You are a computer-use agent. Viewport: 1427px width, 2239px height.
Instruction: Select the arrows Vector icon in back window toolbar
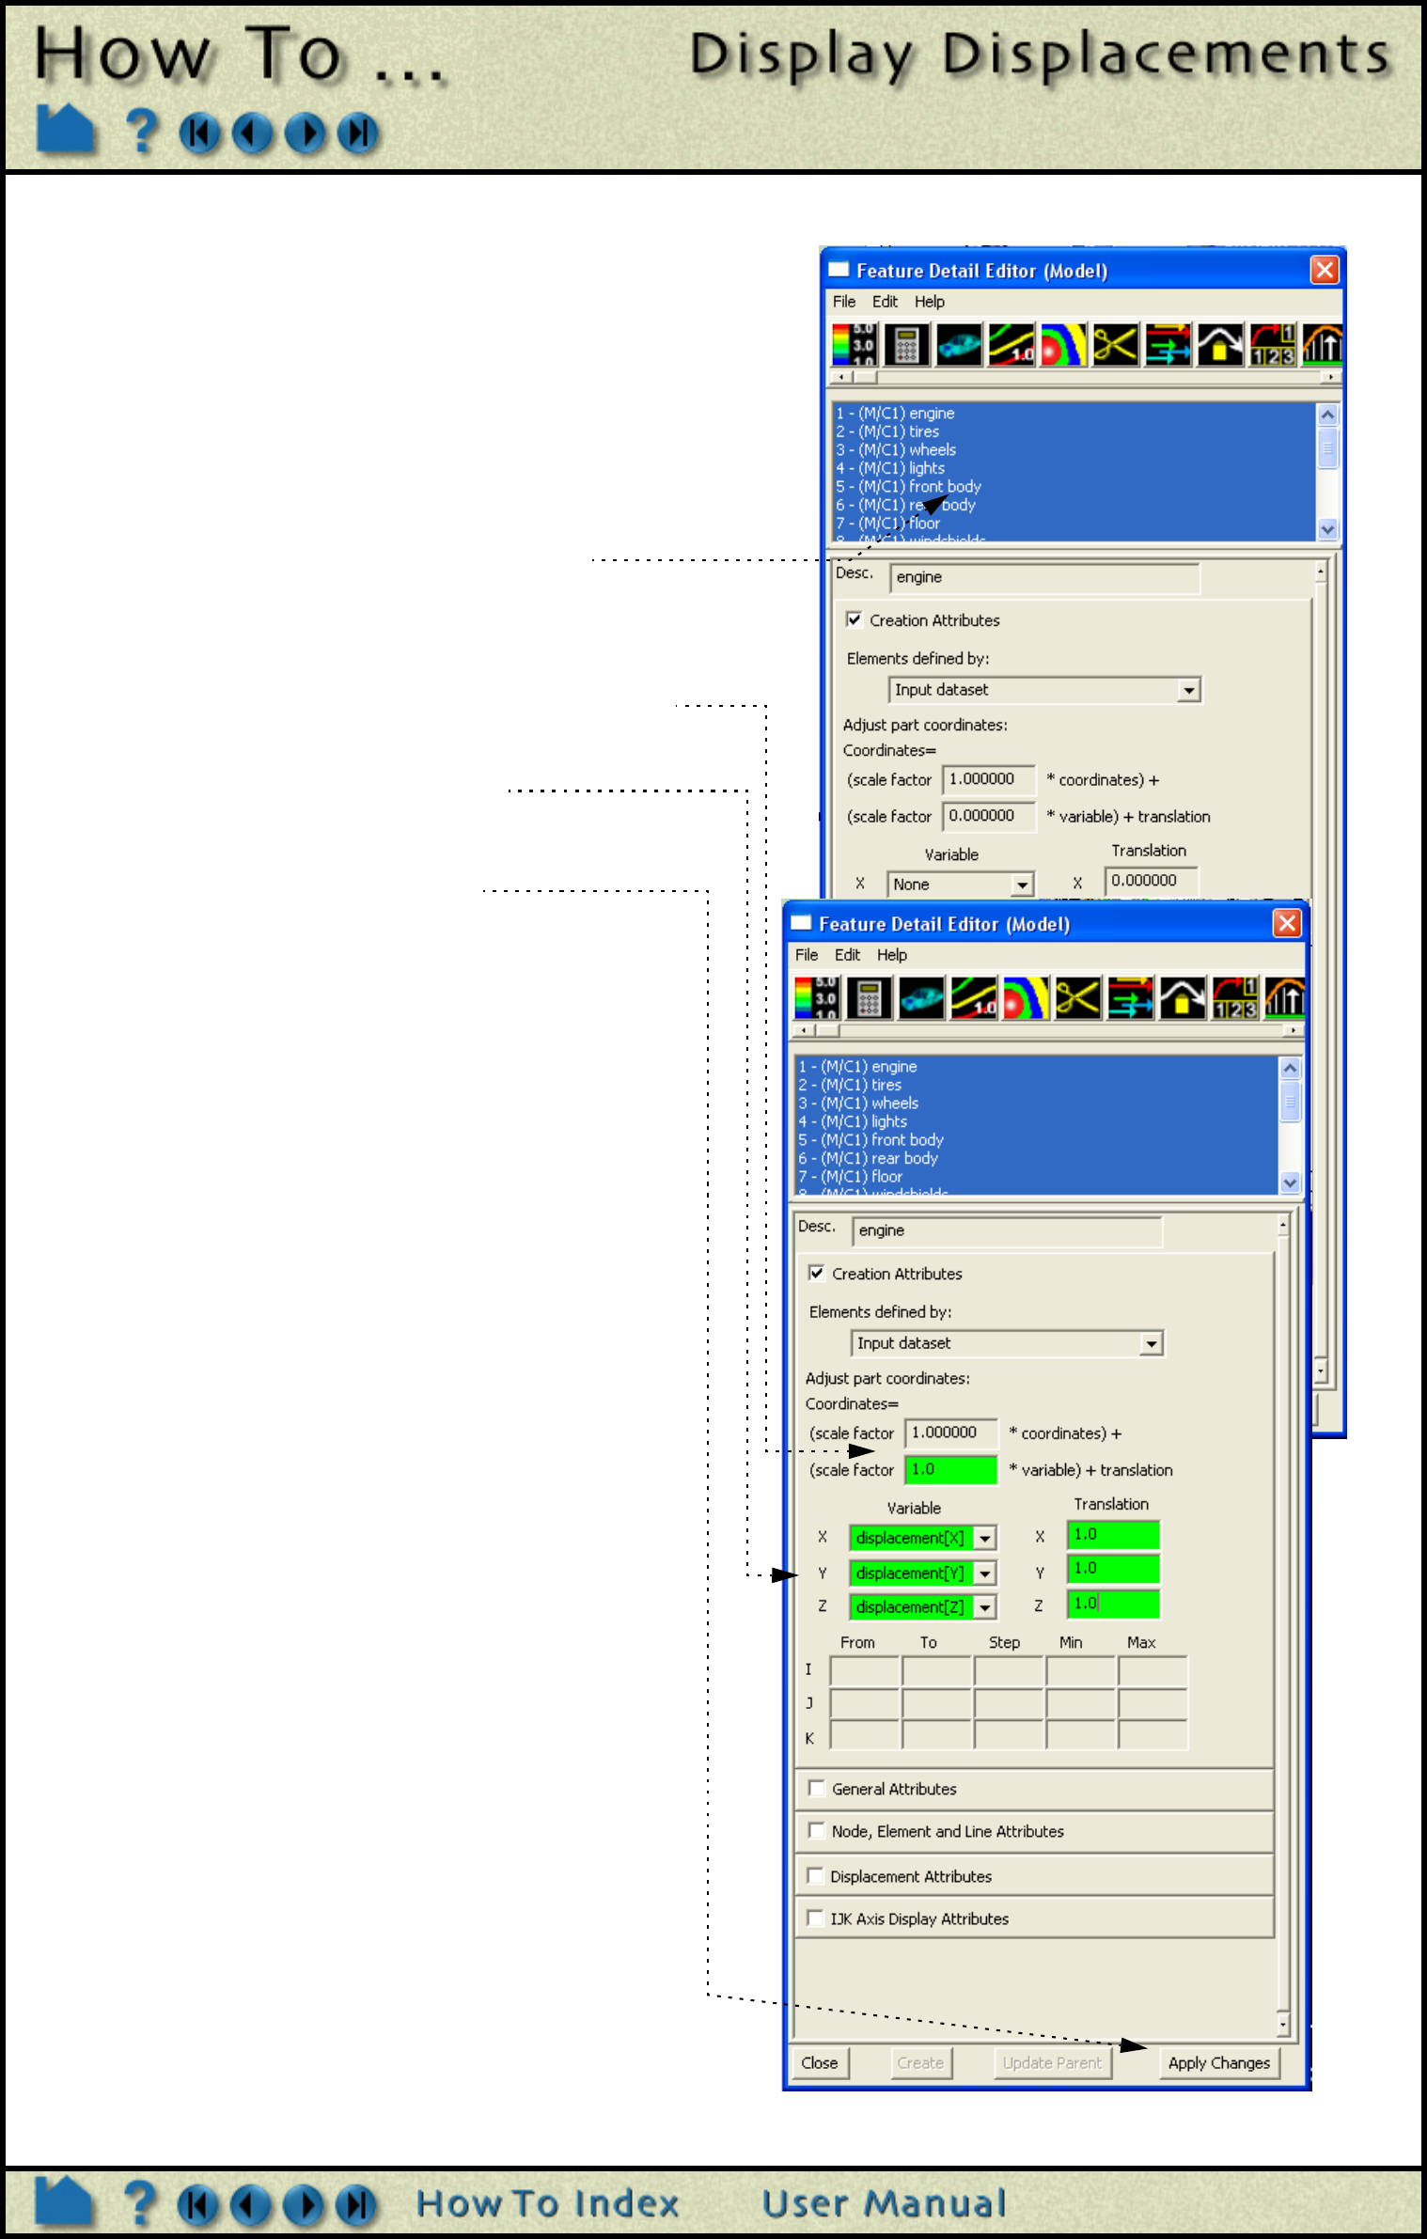pyautogui.click(x=1168, y=344)
